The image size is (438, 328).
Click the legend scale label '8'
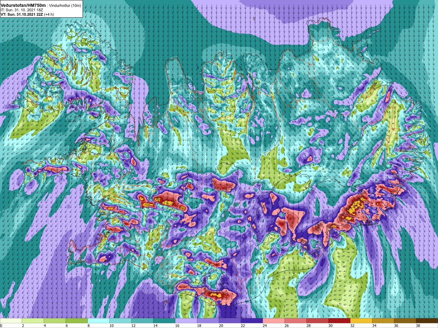tap(88, 326)
